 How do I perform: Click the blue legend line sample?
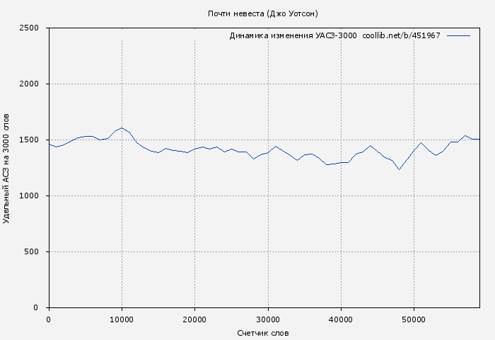[x=458, y=35]
